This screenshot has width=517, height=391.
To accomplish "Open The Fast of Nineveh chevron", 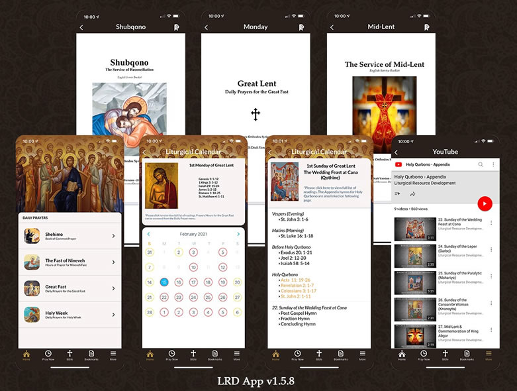I will [113, 262].
